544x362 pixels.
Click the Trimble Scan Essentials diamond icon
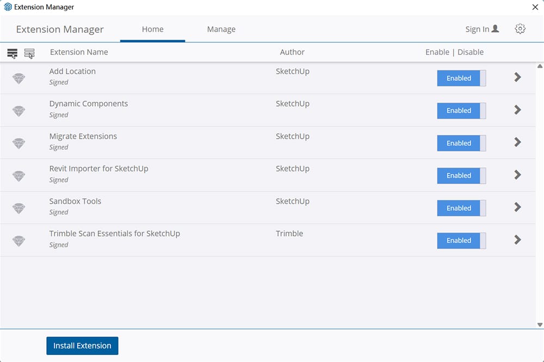(19, 241)
